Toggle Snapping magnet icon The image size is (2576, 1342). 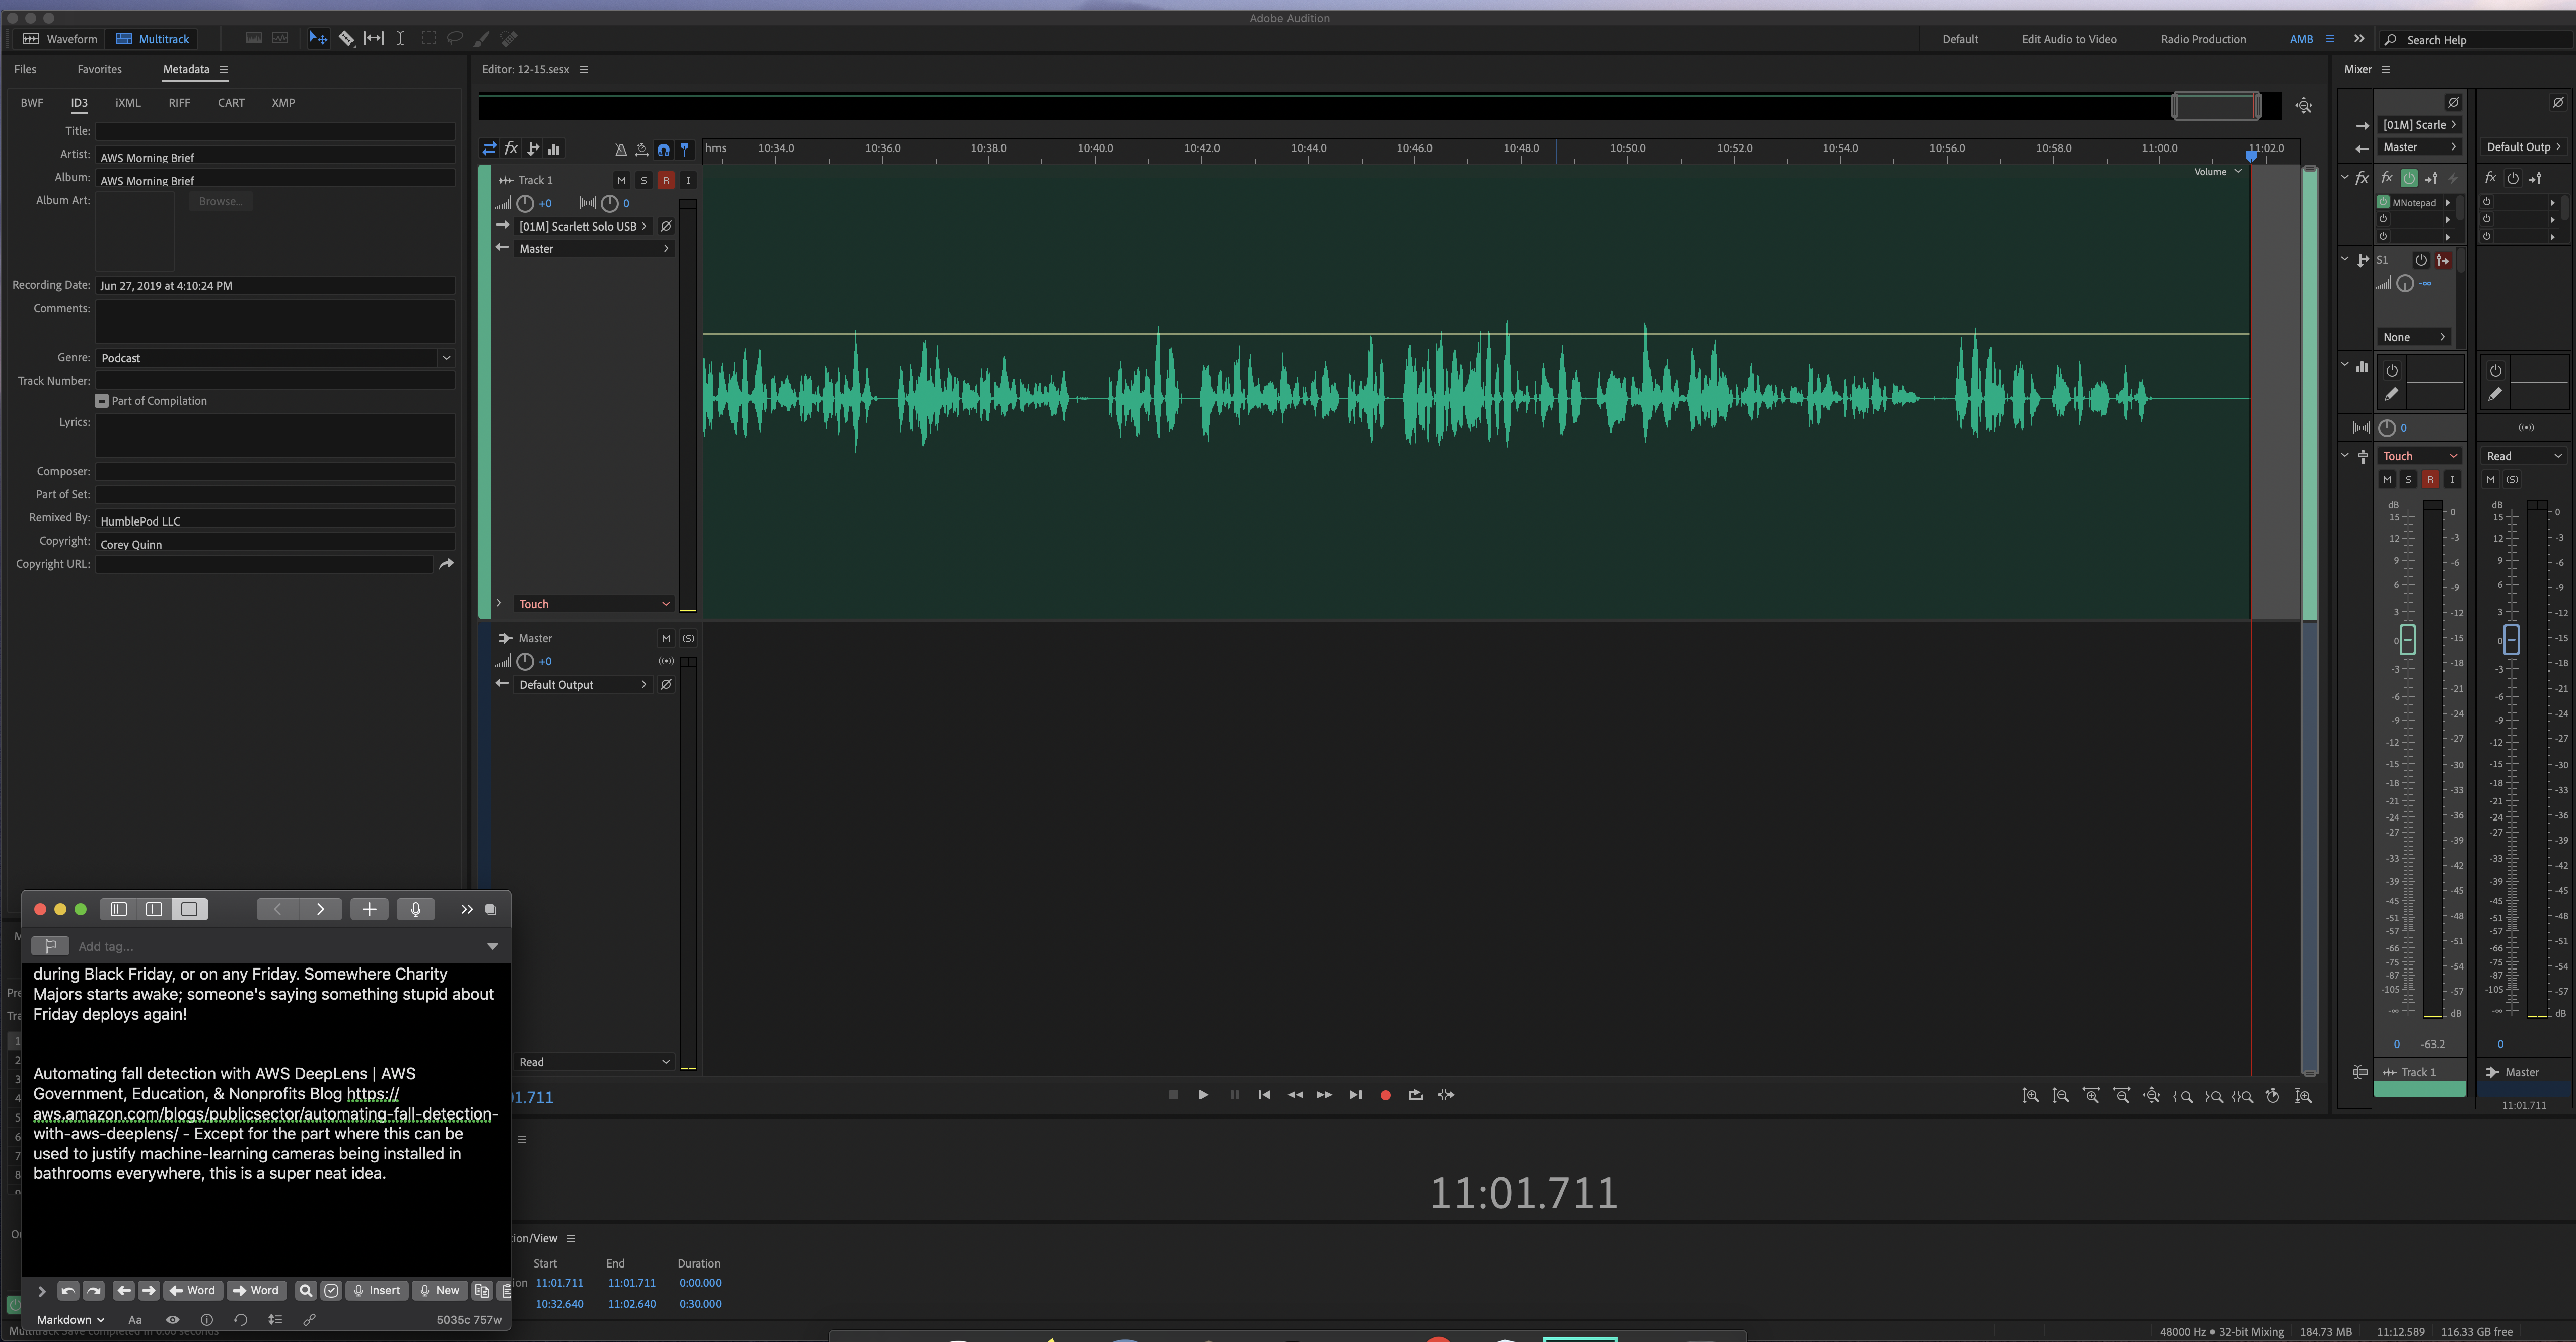[x=663, y=150]
